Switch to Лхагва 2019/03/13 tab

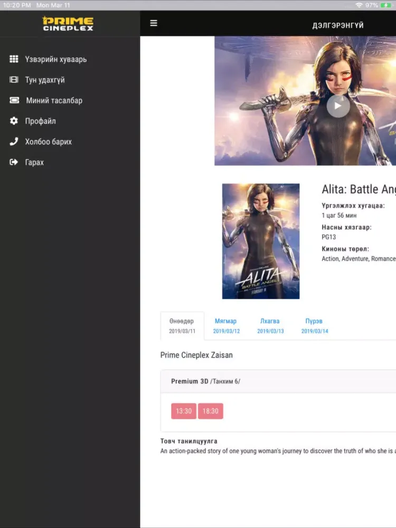[x=270, y=326]
